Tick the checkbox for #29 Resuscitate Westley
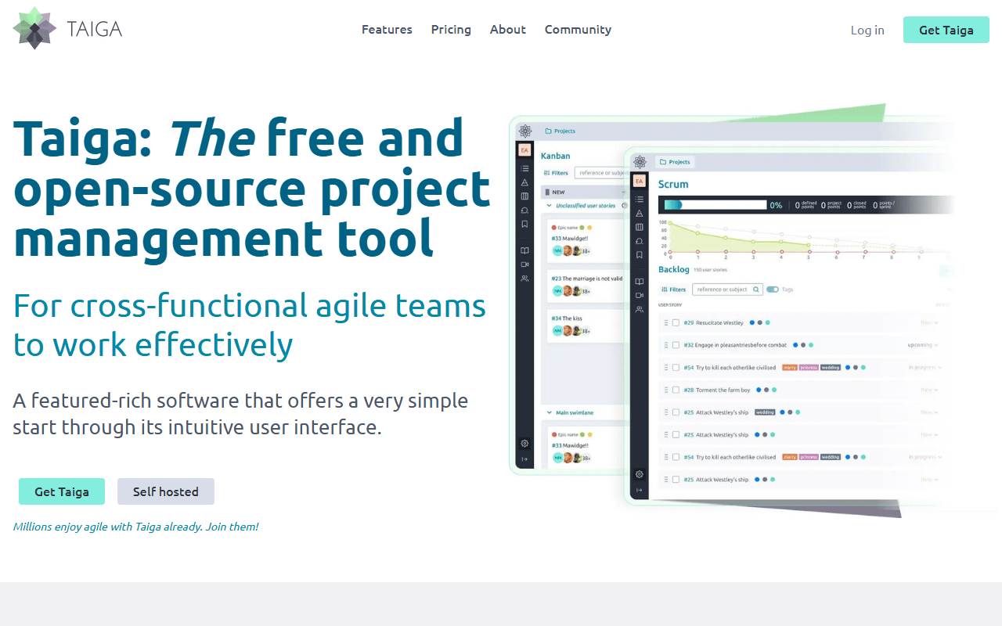 click(676, 322)
